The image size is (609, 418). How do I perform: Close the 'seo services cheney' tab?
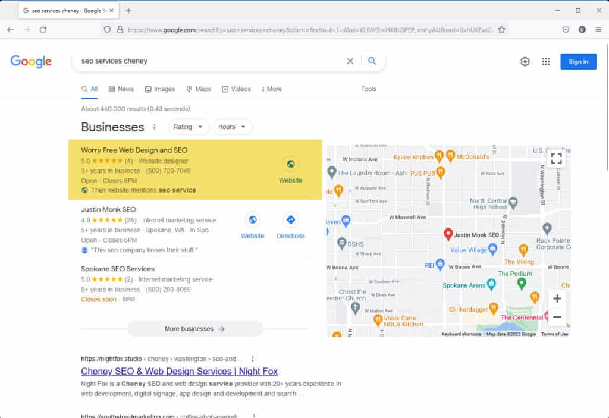click(111, 11)
